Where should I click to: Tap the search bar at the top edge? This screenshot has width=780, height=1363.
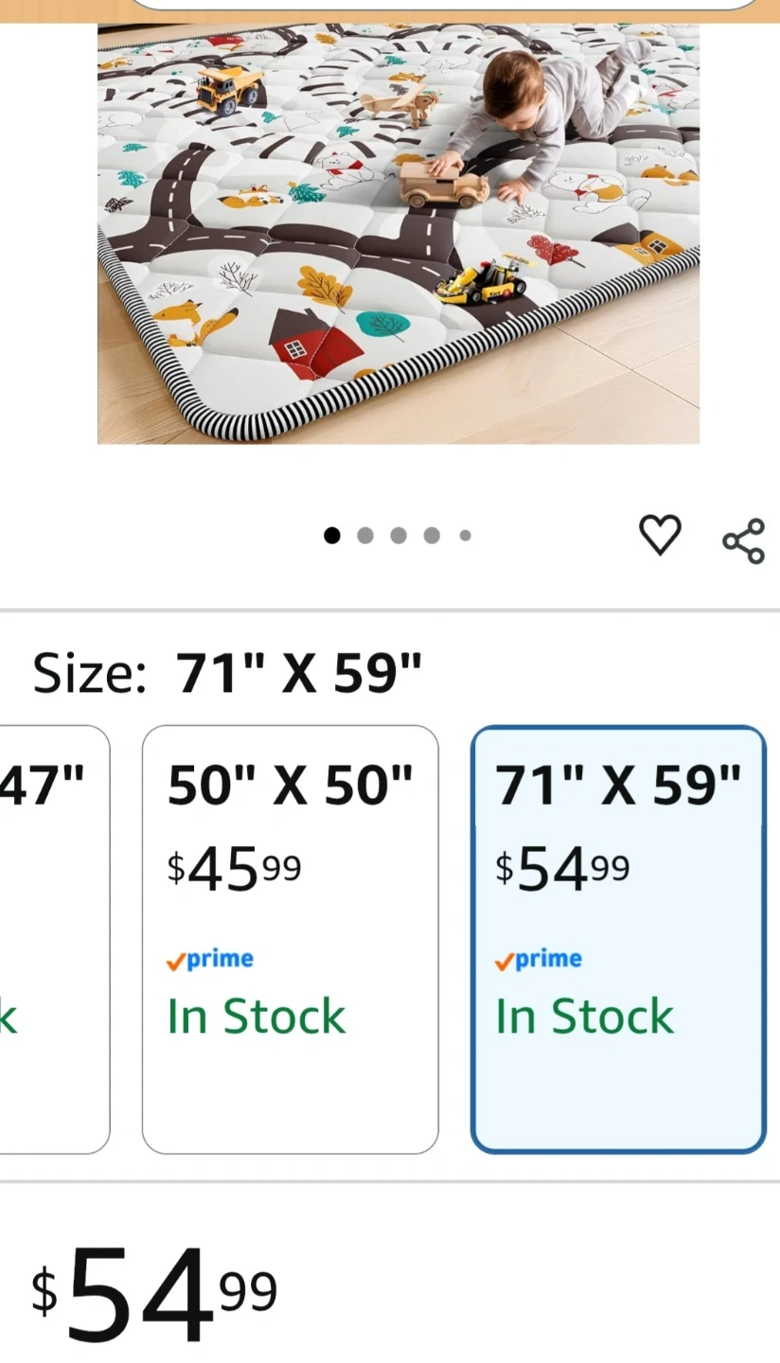click(445, 5)
